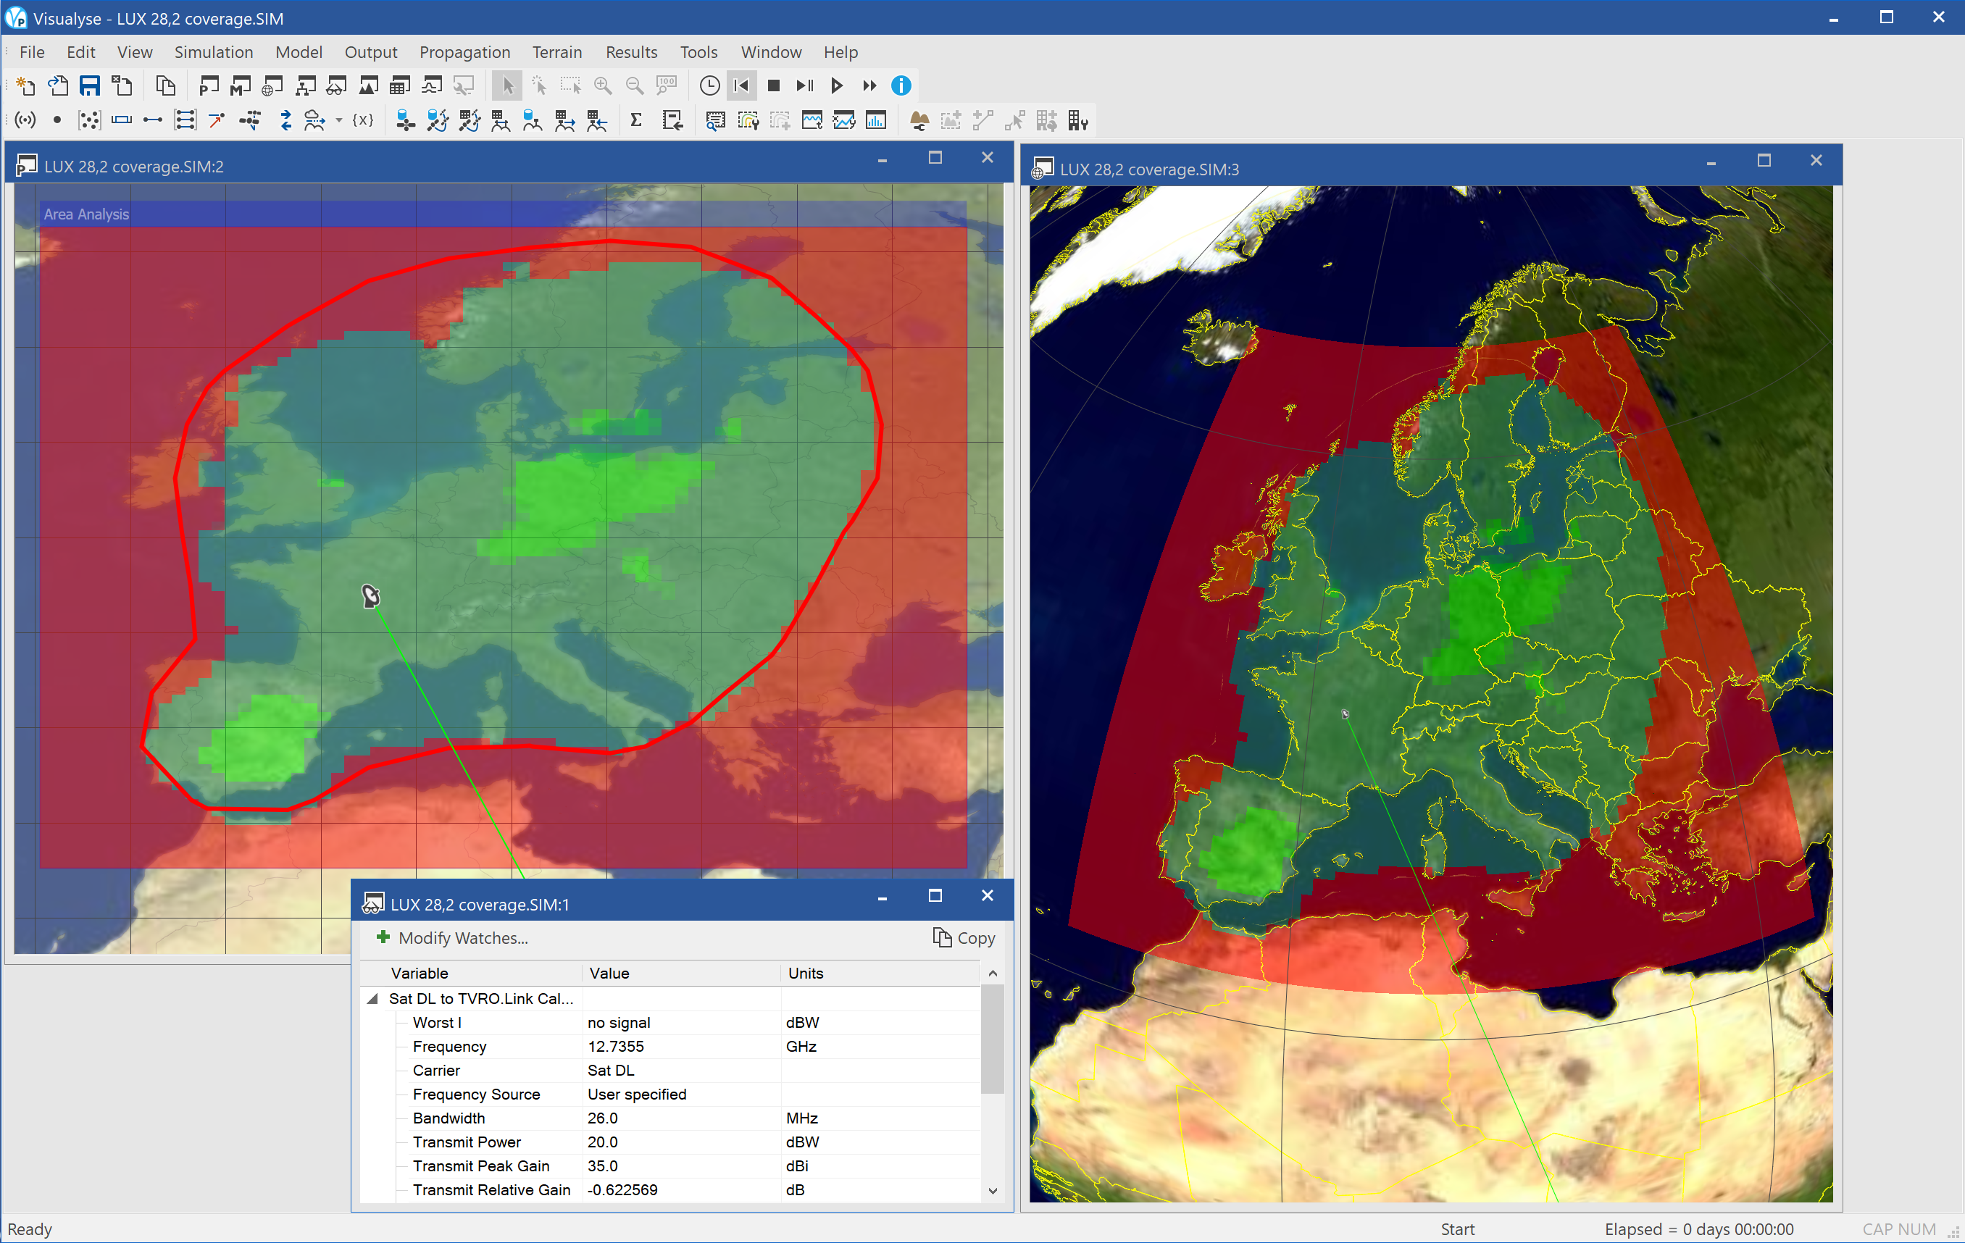The width and height of the screenshot is (1965, 1243).
Task: Click the Station Group dotted-square icon
Action: pyautogui.click(x=89, y=121)
